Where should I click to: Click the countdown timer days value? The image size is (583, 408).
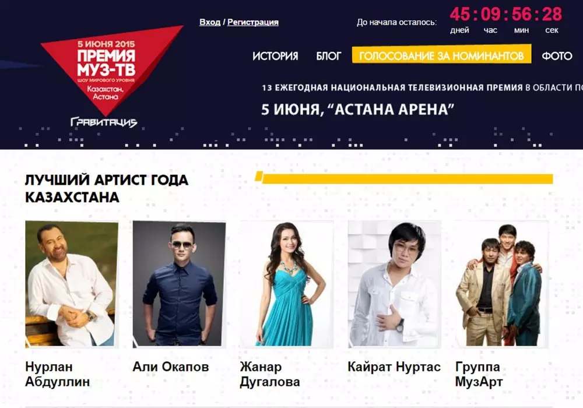[460, 15]
